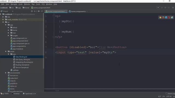Click home.component.html breadcrumb

41,8
